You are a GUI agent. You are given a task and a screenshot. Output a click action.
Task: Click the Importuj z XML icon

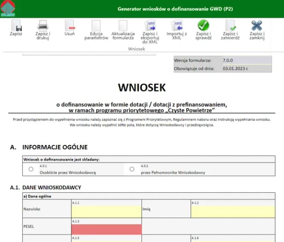click(177, 26)
